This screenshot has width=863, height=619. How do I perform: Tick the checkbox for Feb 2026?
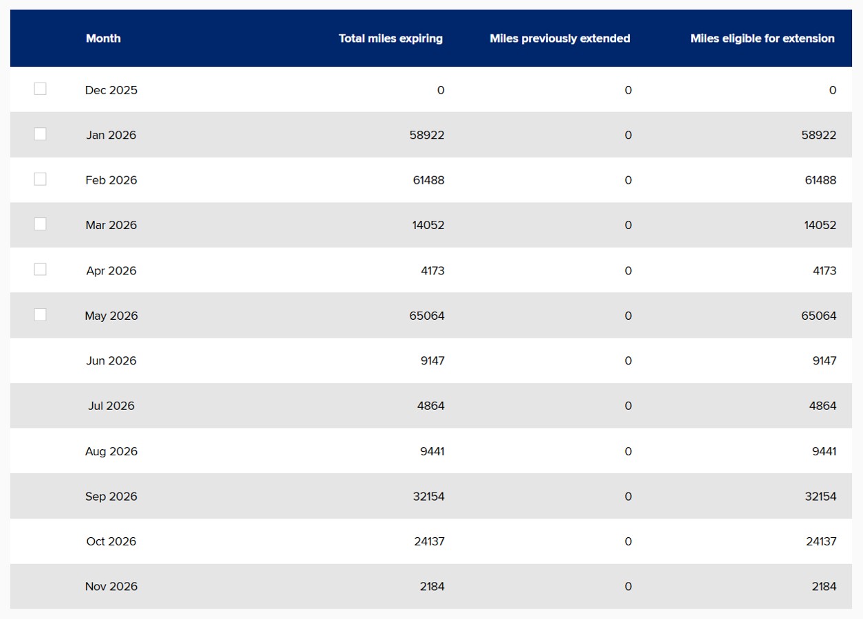pos(41,179)
